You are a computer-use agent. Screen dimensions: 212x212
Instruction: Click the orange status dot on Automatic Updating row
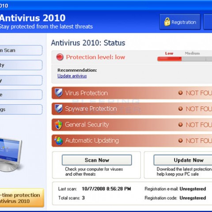click(181, 140)
